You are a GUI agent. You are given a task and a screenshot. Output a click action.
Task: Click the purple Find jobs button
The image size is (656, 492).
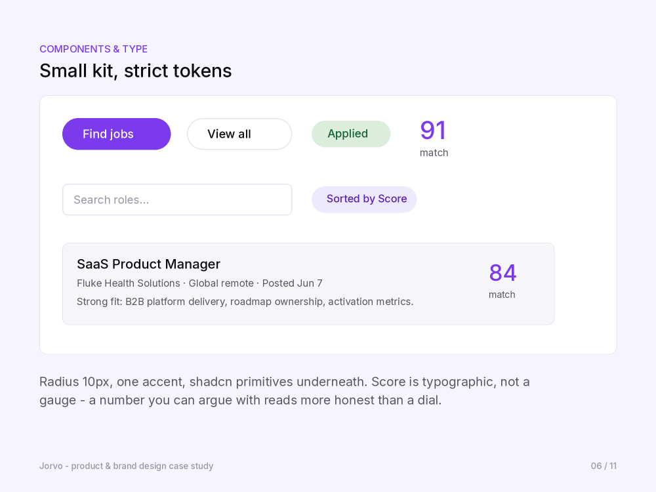[116, 134]
